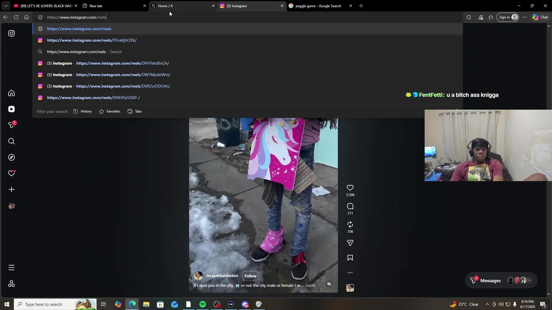Viewport: 552px width, 310px height.
Task: Sign in to the browser profile
Action: (508, 17)
